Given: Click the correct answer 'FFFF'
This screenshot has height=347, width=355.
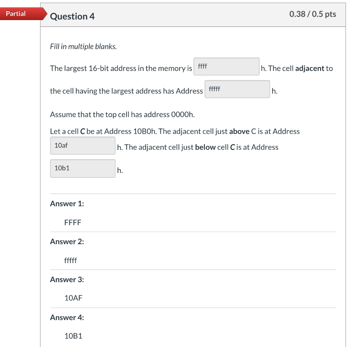Looking at the screenshot, I should 73,223.
